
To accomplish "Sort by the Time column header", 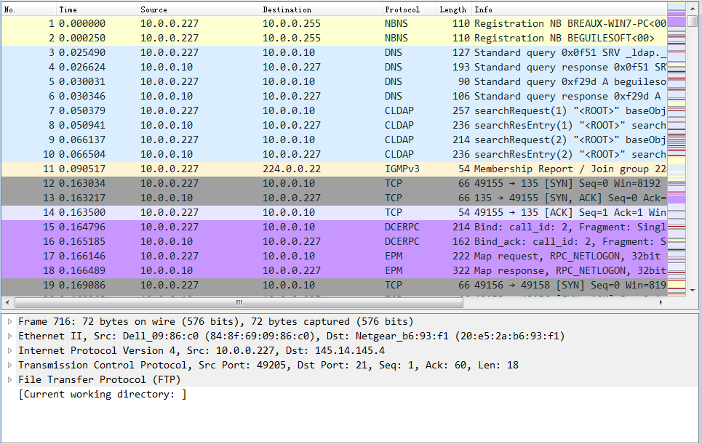I will pyautogui.click(x=97, y=9).
